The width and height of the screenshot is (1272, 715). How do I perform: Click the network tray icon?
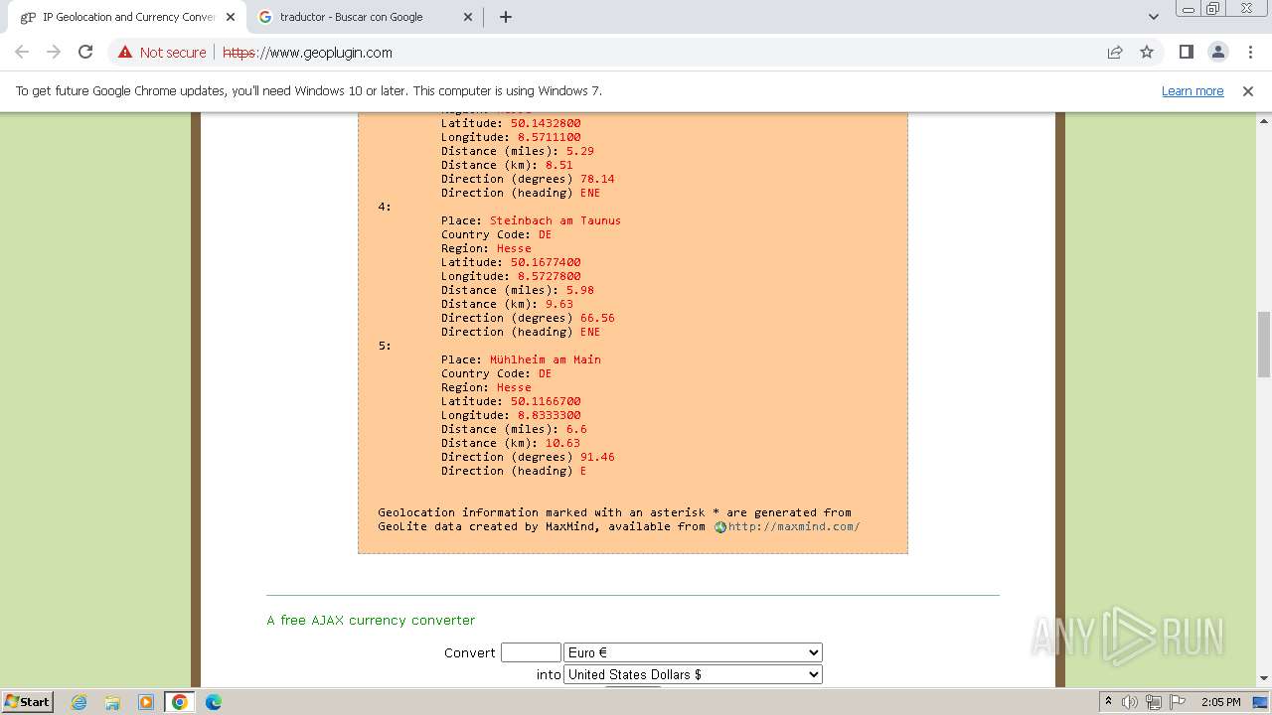pyautogui.click(x=1154, y=702)
